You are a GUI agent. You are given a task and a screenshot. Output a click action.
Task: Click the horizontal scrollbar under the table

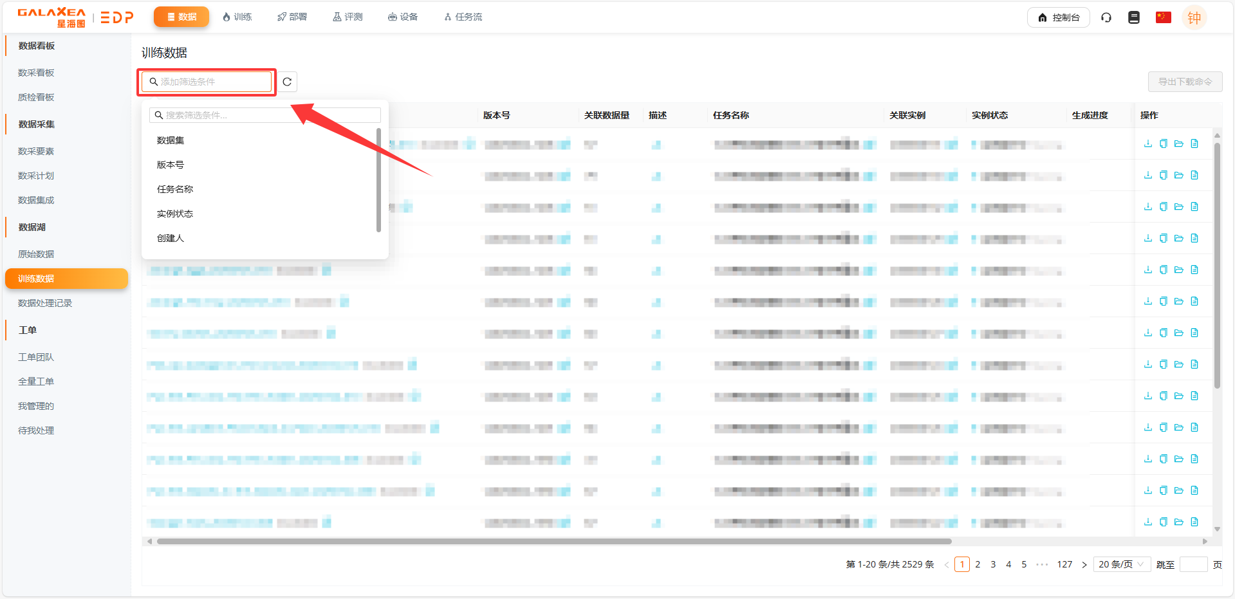click(553, 541)
